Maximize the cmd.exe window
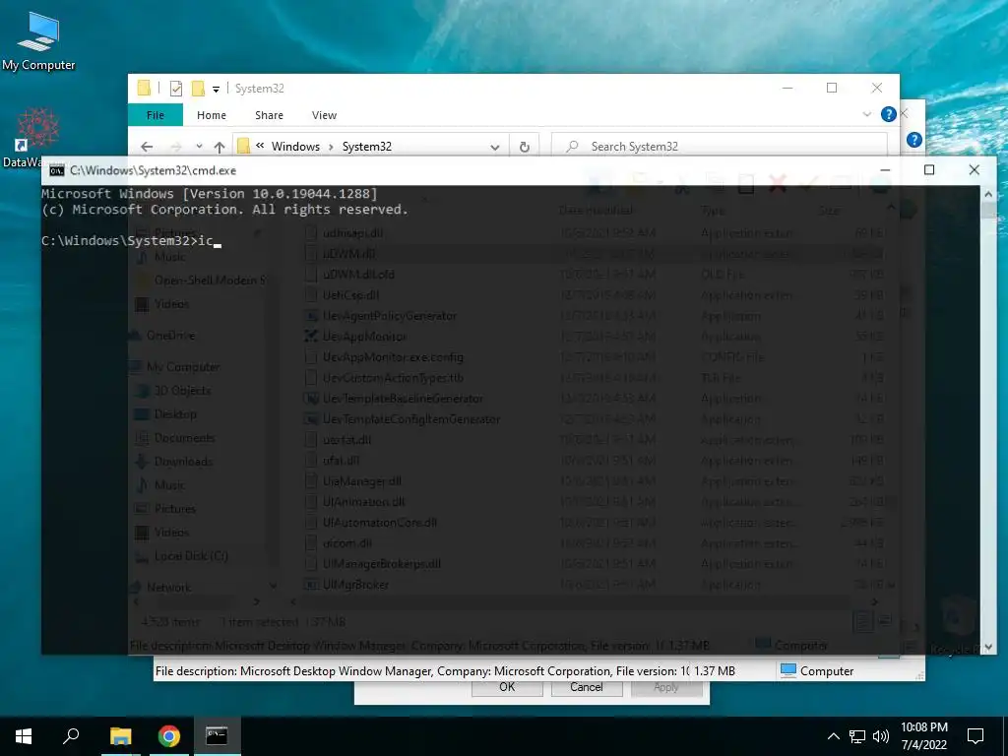This screenshot has width=1008, height=756. pos(929,169)
